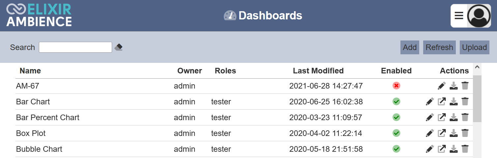The height and width of the screenshot is (158, 497).
Task: Toggle enabled status of AM-67
Action: [x=396, y=86]
